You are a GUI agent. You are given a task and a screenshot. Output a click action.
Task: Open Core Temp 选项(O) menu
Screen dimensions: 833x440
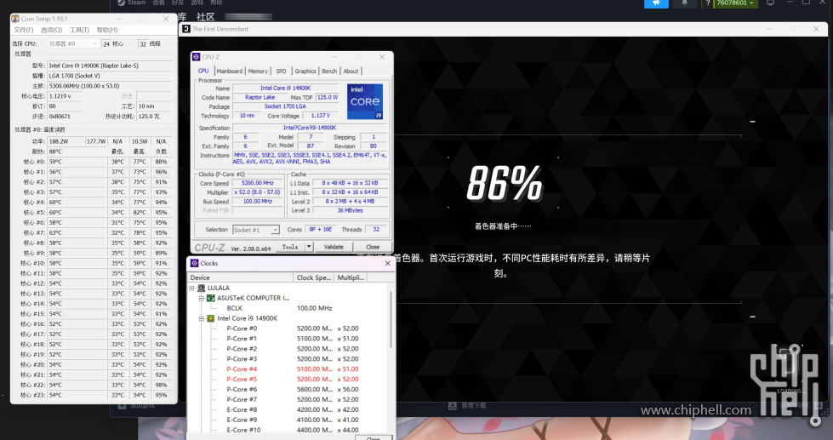52,30
